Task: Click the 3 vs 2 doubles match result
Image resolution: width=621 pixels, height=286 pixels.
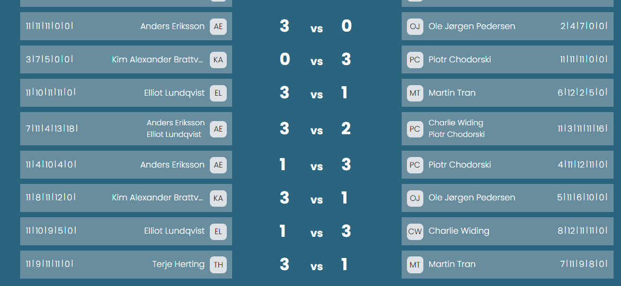Action: click(x=316, y=129)
